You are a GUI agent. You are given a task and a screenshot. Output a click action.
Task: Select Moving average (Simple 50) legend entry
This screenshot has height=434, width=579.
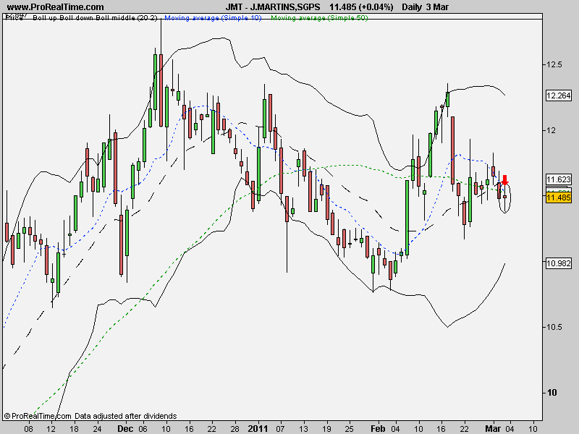(319, 17)
